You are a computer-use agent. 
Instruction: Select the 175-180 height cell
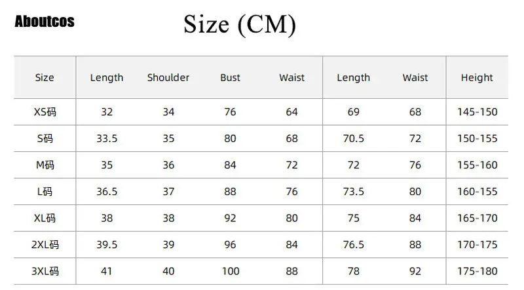coord(477,271)
